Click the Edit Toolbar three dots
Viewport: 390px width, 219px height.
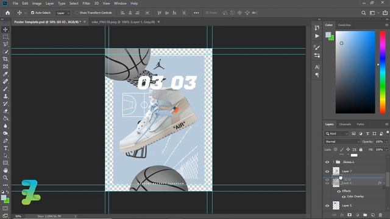(x=5, y=185)
